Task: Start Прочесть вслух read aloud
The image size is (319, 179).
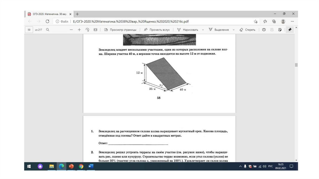Action: pyautogui.click(x=157, y=30)
